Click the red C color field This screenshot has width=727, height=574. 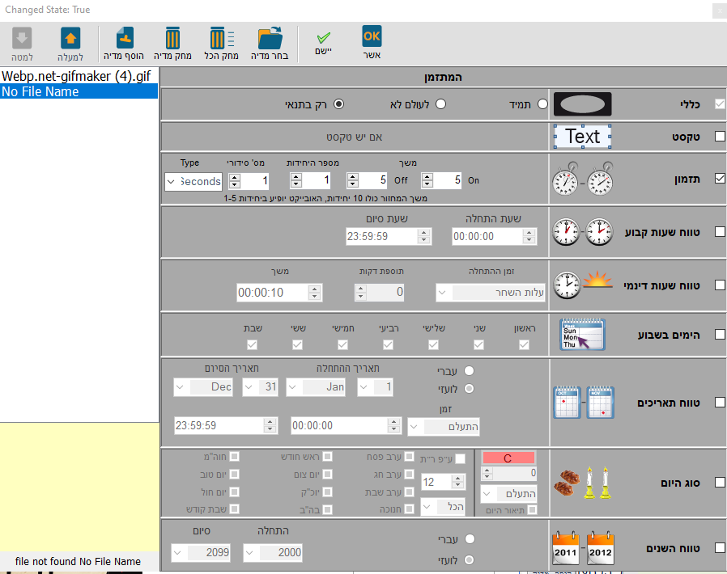pos(508,458)
